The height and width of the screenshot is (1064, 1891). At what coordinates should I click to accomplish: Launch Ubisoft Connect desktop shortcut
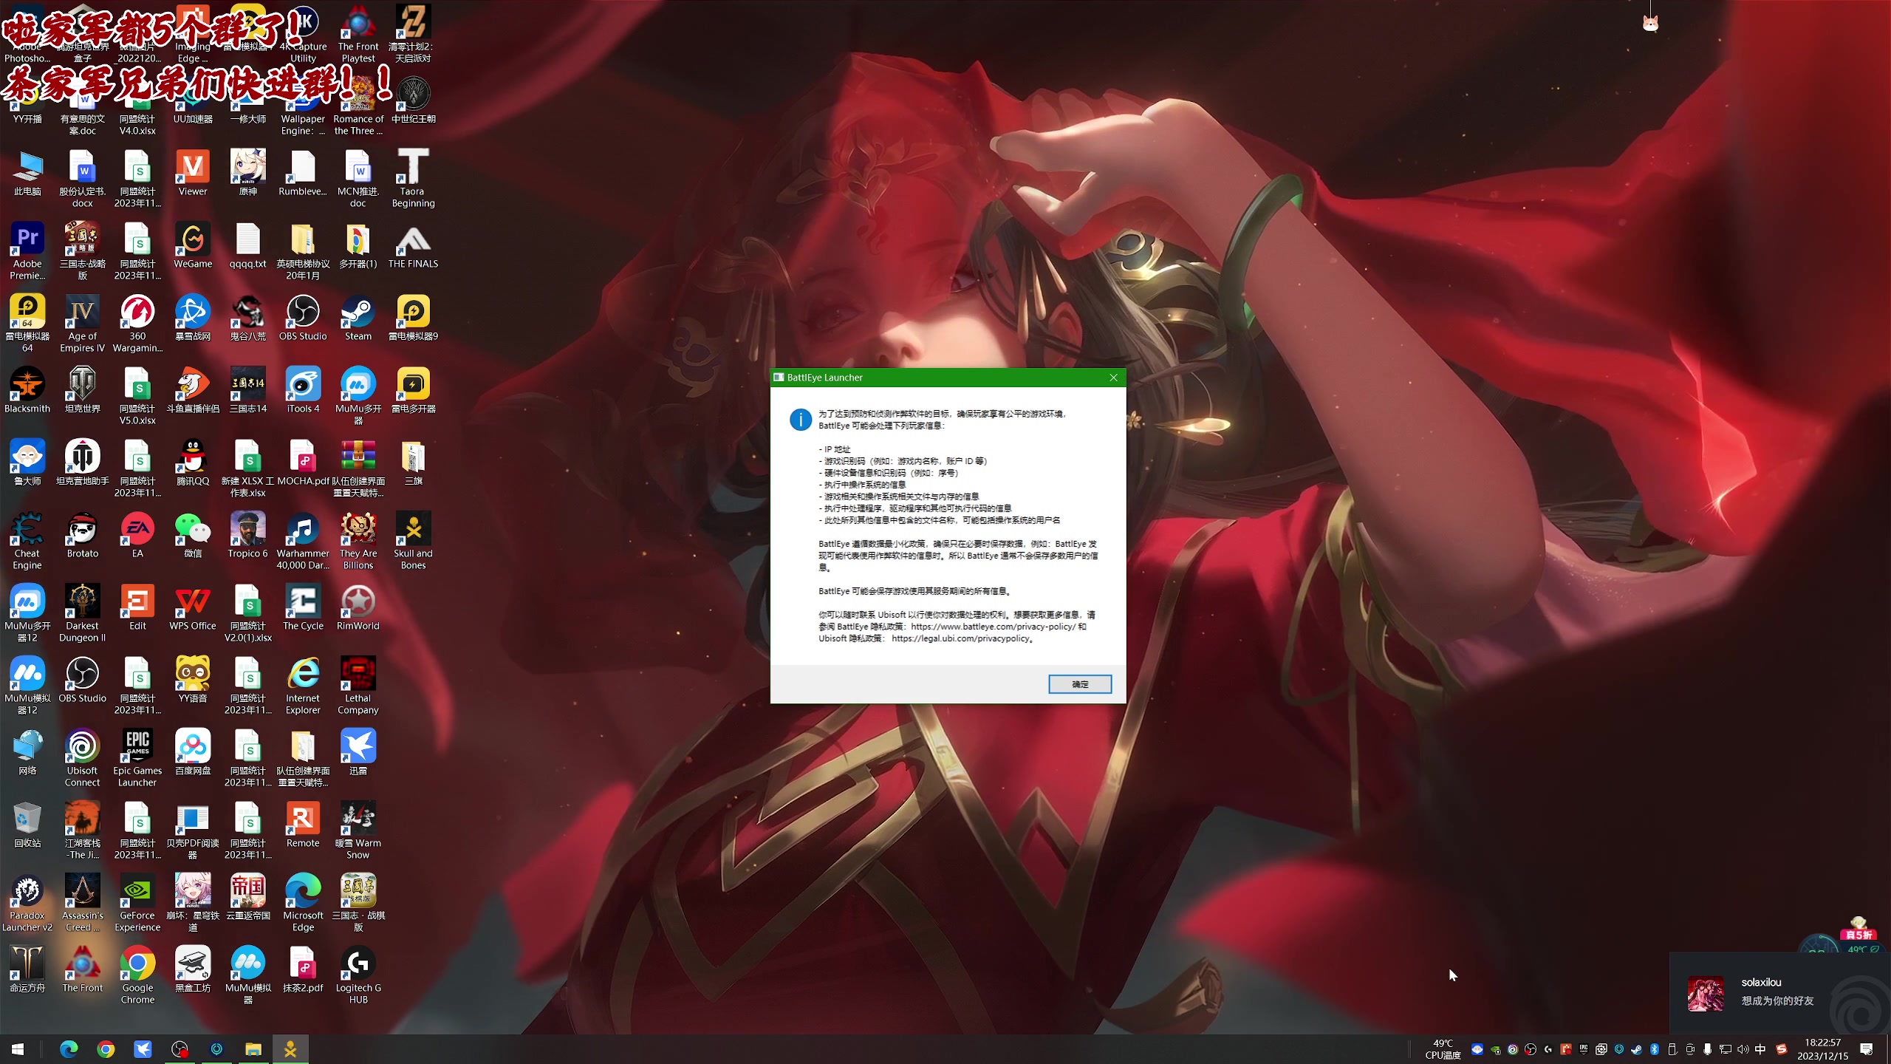tap(82, 757)
